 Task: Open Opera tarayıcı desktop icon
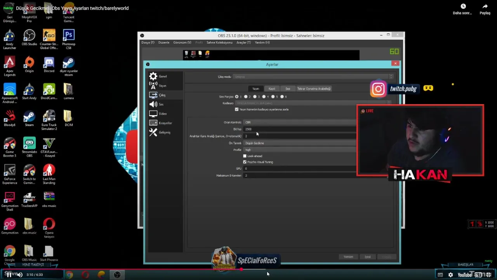[49, 228]
